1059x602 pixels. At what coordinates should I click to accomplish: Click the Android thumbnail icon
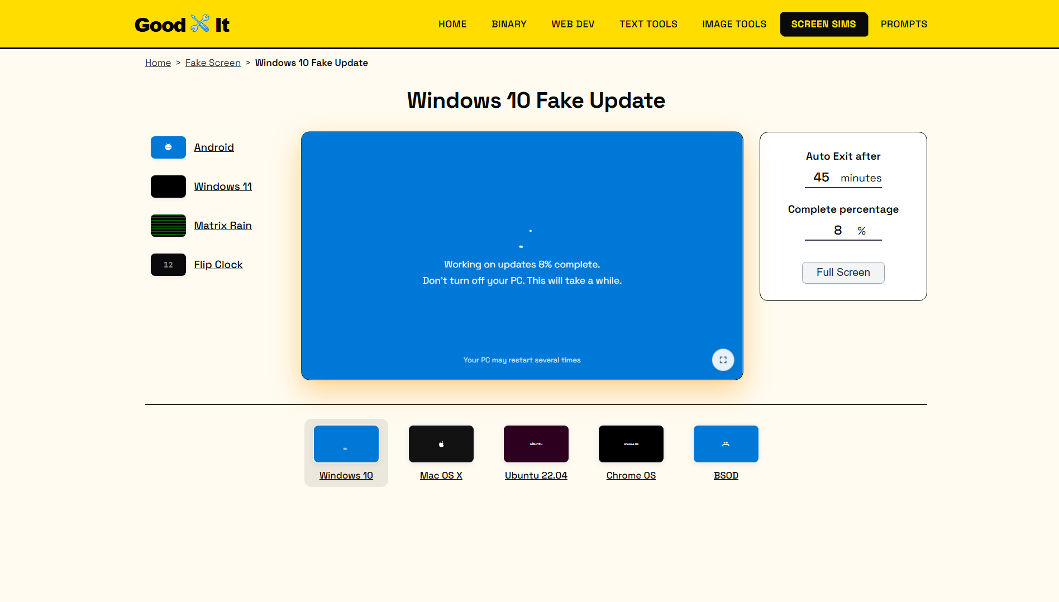tap(168, 147)
